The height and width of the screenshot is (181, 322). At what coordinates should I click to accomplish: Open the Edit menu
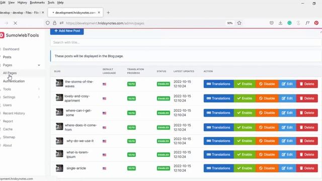click(x=3, y=3)
